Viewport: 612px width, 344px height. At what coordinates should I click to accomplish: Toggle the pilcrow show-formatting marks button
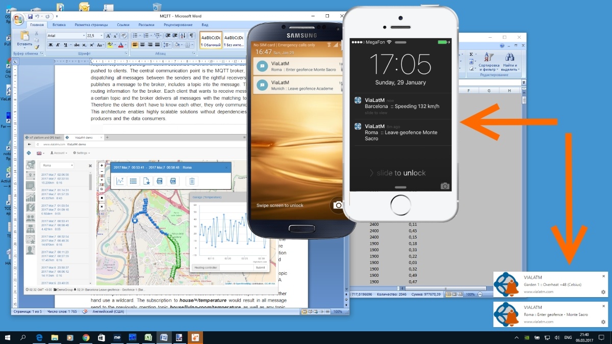pos(191,36)
